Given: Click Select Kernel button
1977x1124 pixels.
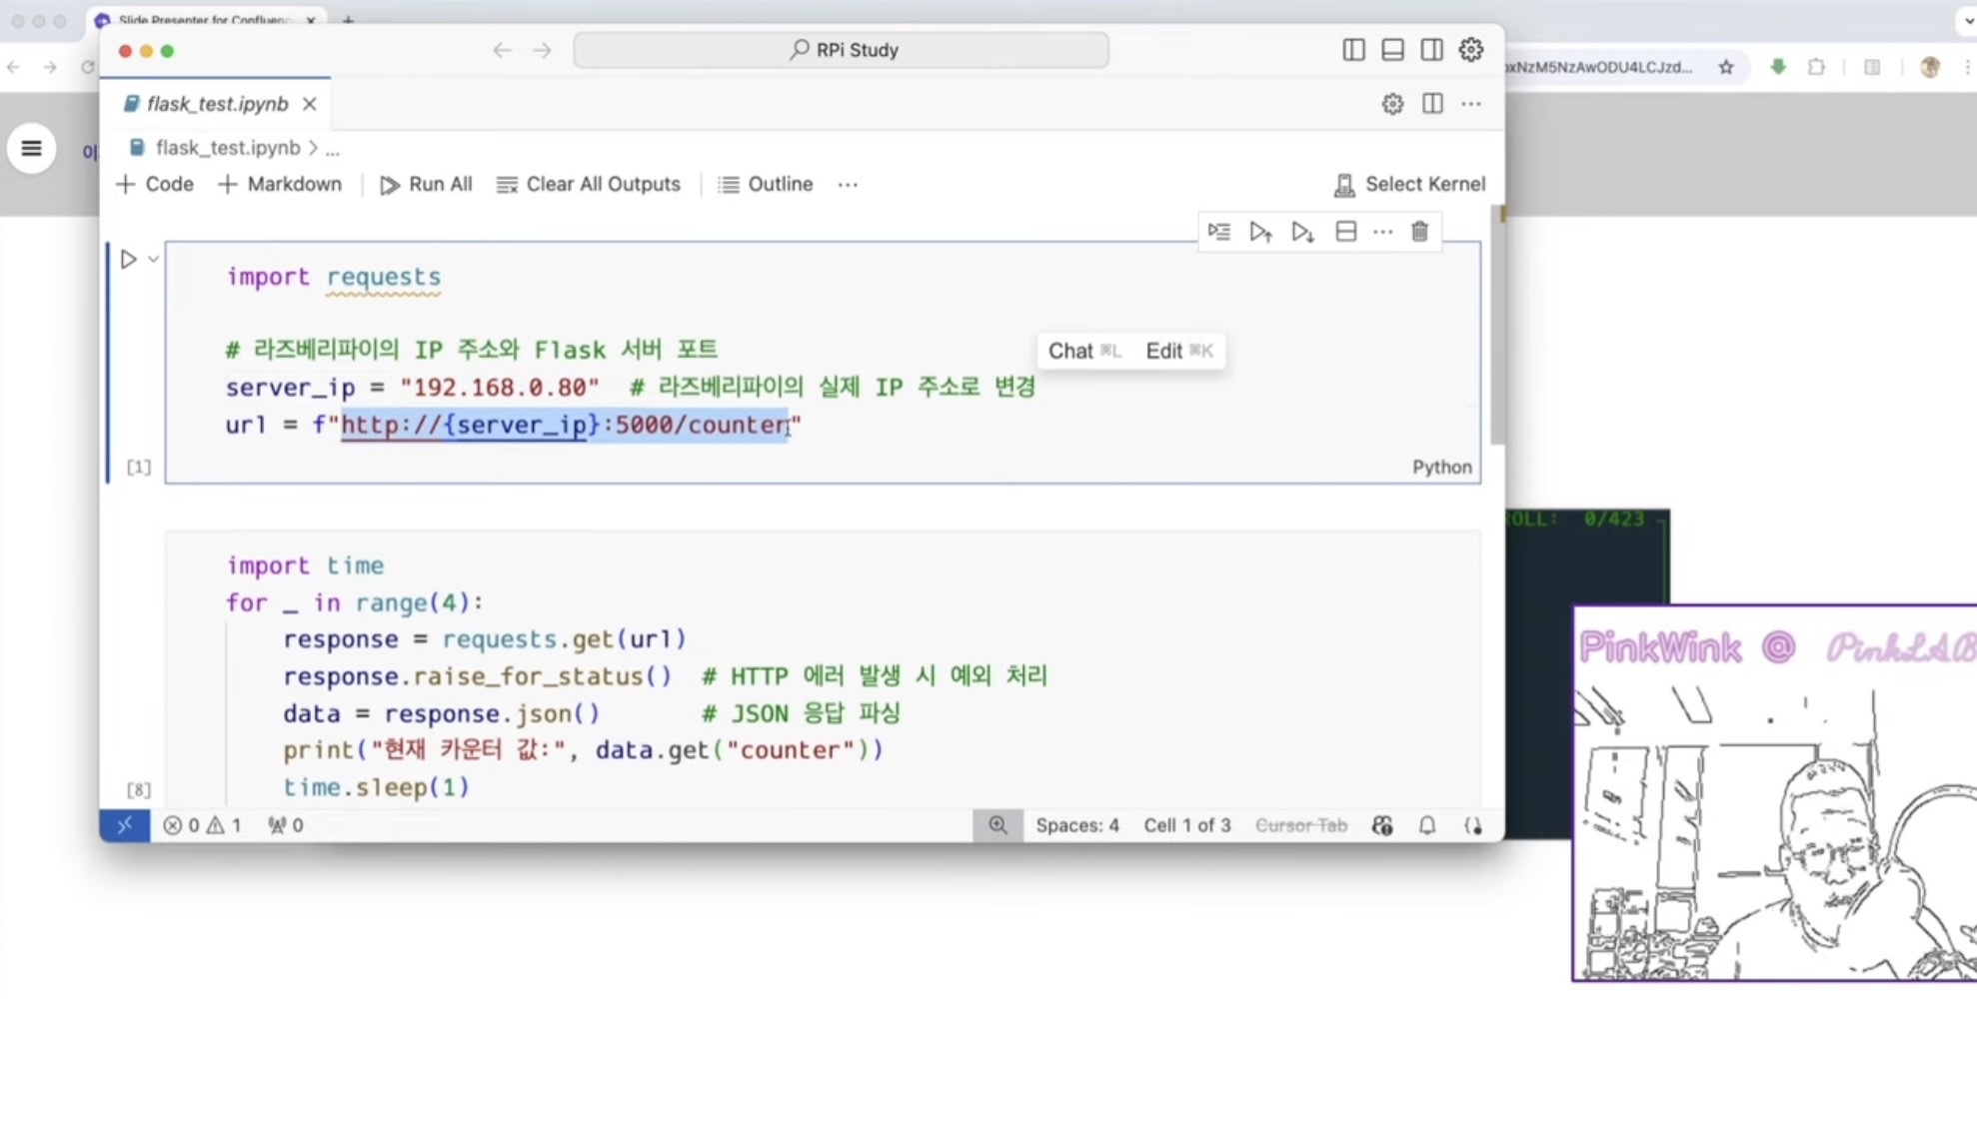Looking at the screenshot, I should (1409, 185).
